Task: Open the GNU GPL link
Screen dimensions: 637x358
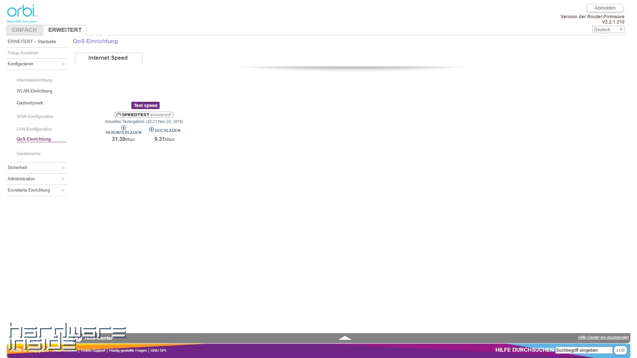Action: point(159,350)
